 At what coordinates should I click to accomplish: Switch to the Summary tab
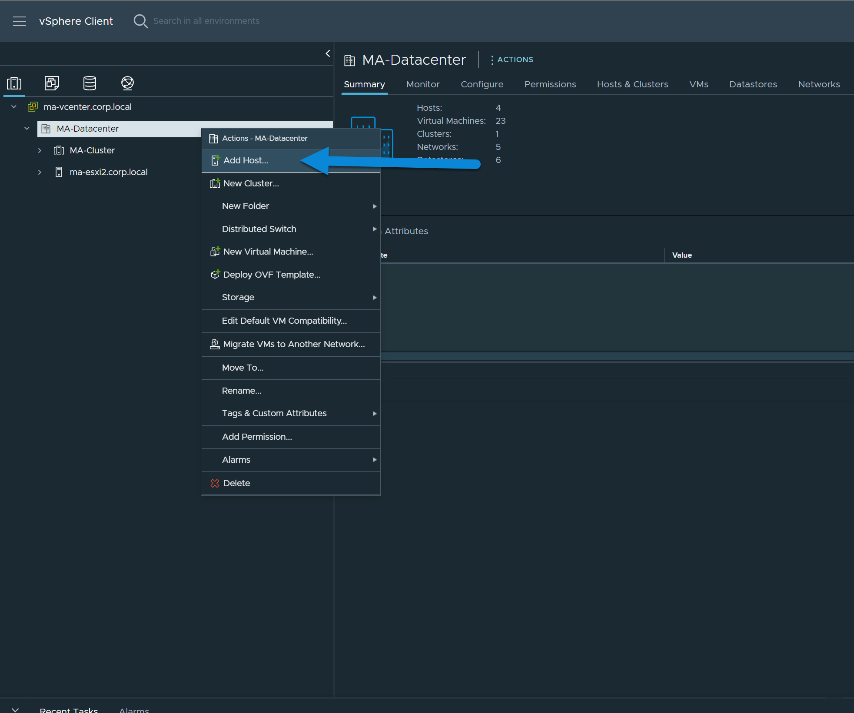(x=364, y=84)
